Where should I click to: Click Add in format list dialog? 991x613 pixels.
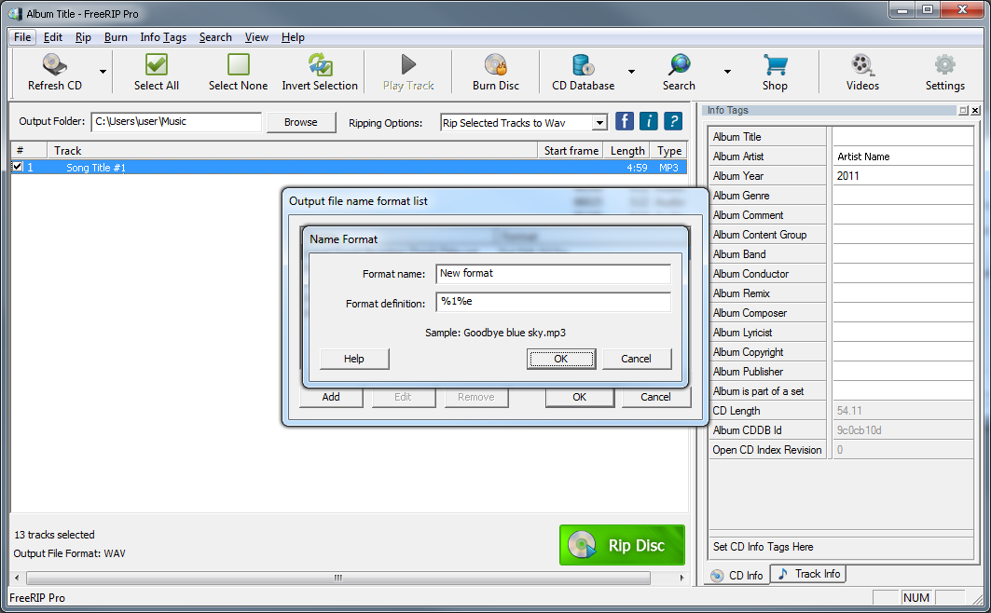pyautogui.click(x=331, y=397)
